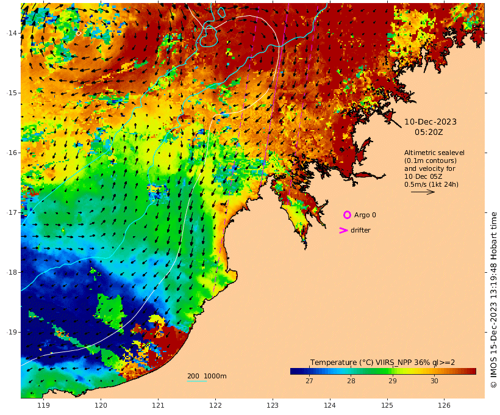Click the '200 1000m' depth contour label
The image size is (500, 415).
click(x=207, y=376)
